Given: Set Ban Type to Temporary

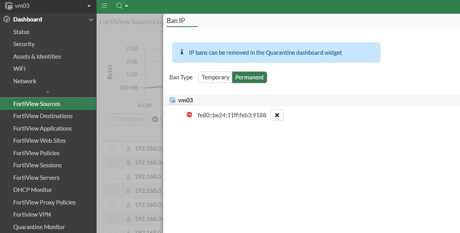Looking at the screenshot, I should click(x=215, y=77).
